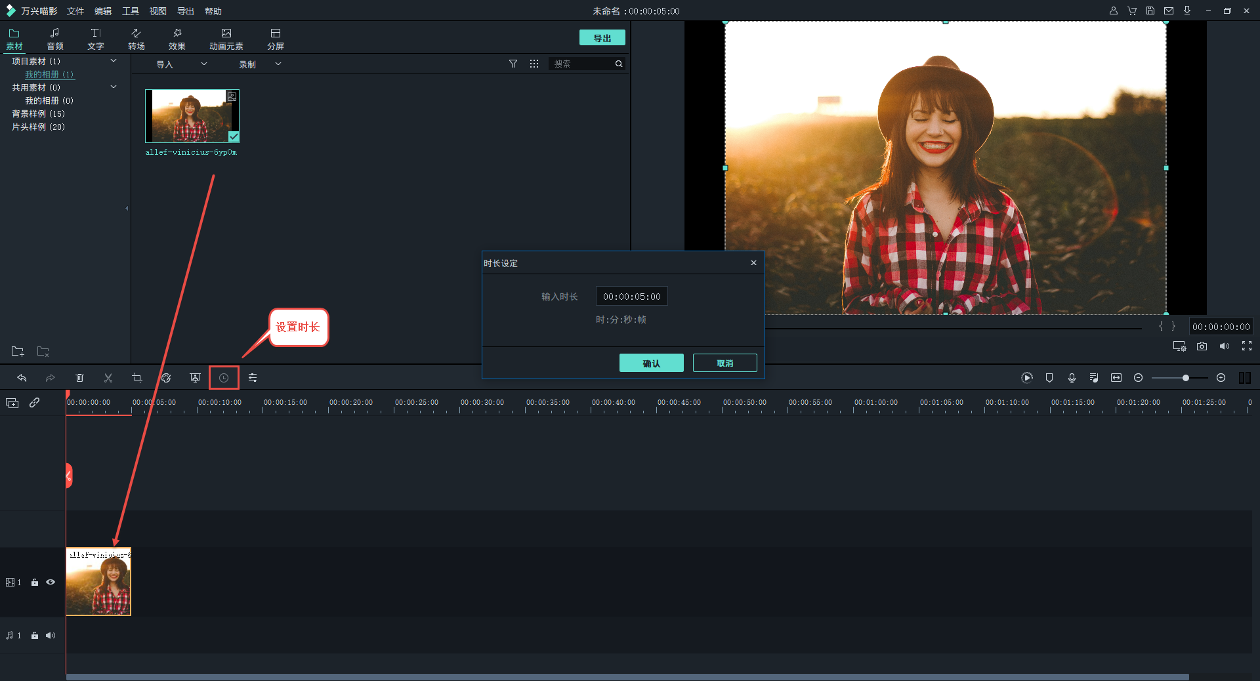Viewport: 1260px width, 681px height.
Task: Select the crop tool icon
Action: coord(137,378)
